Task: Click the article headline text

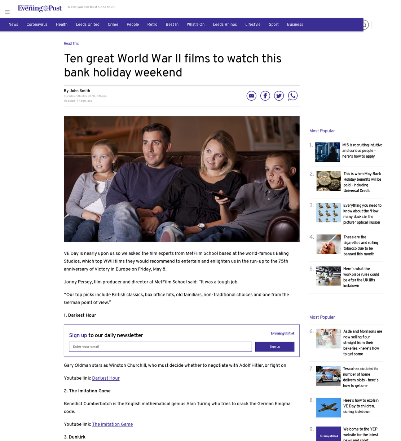Action: 173,65
